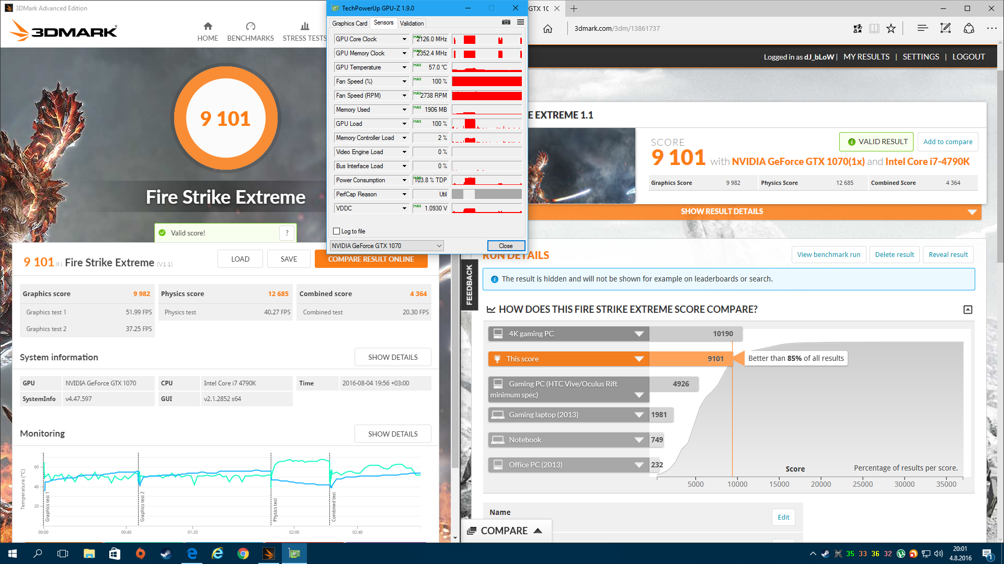Open the Edge Hub icon

[922, 29]
